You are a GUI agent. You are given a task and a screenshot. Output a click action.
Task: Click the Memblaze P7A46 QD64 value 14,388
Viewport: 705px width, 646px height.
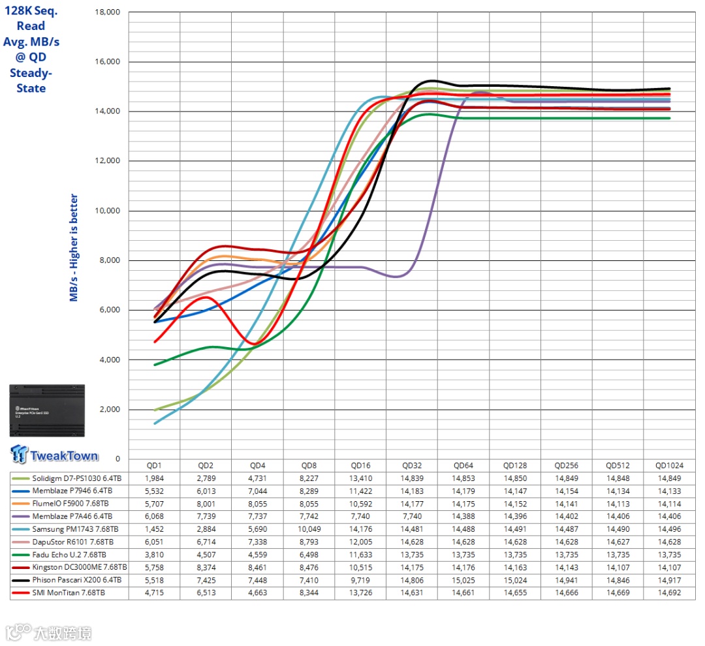(463, 517)
